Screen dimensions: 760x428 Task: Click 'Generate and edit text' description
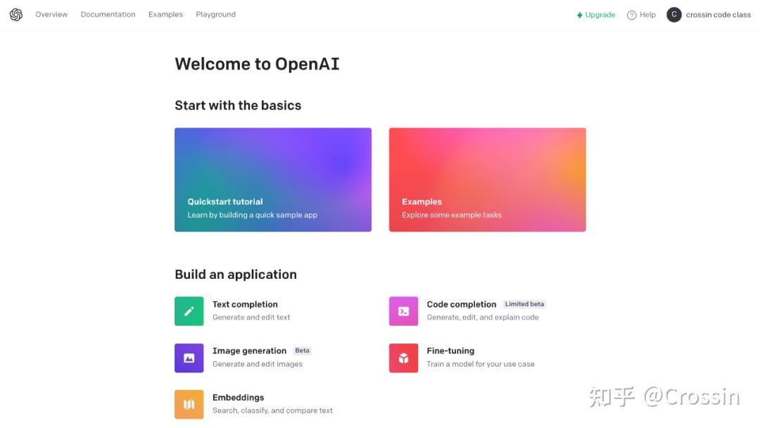251,317
